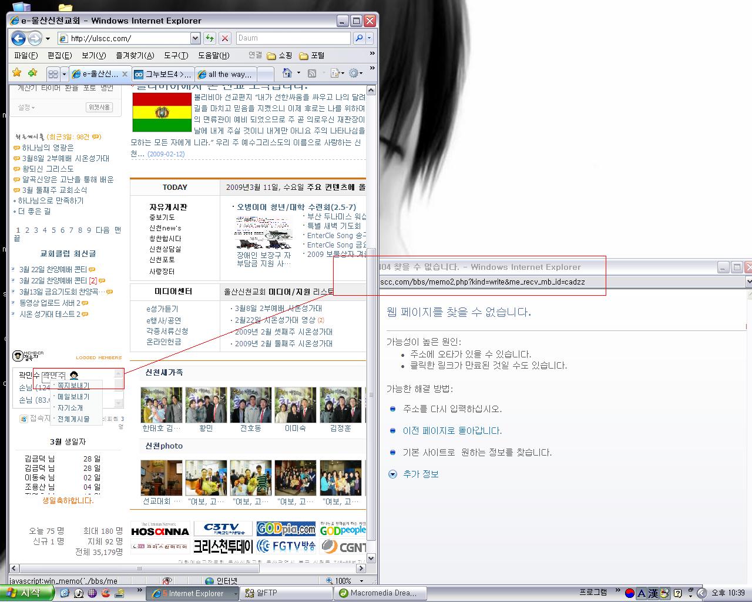Open the Page menu icon
The height and width of the screenshot is (602, 752).
(334, 73)
